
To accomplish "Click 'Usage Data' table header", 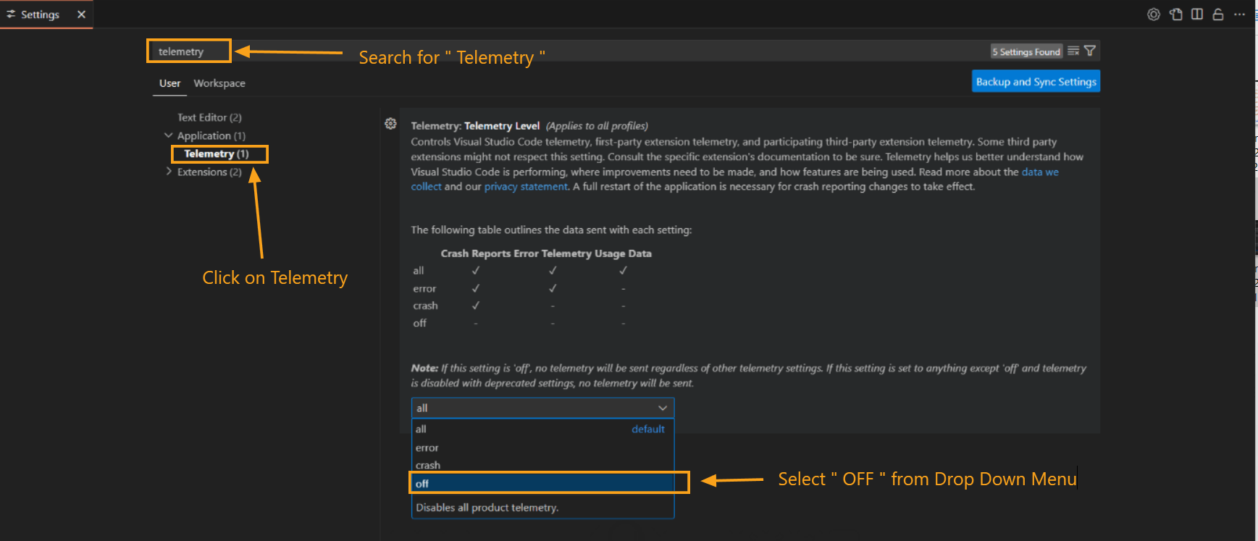I will pos(623,253).
